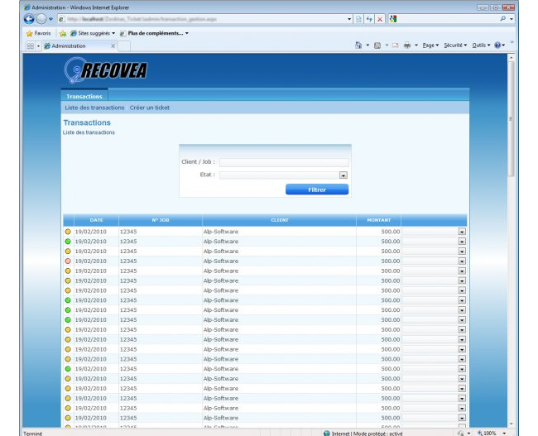538x436 pixels.
Task: Click the home icon in command bar
Action: [x=358, y=46]
